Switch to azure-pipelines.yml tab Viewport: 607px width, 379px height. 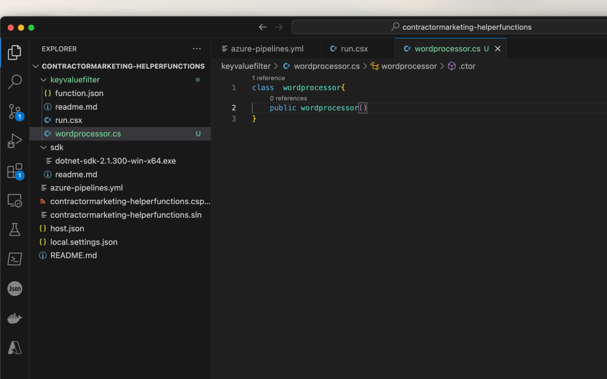click(x=266, y=49)
